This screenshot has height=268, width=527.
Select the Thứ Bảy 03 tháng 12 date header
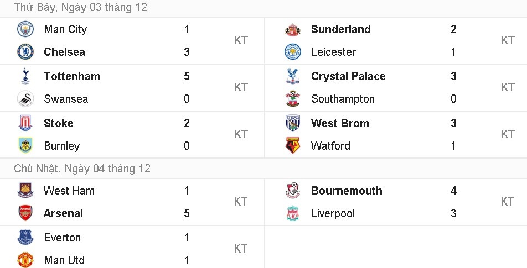click(81, 8)
